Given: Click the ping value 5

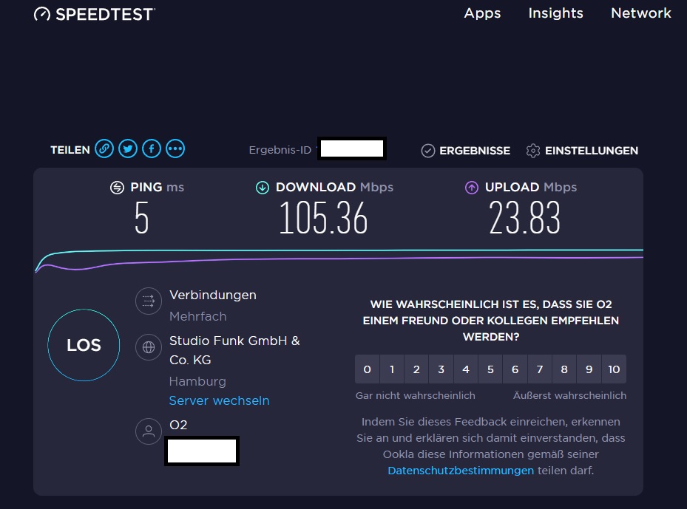Looking at the screenshot, I should 142,217.
